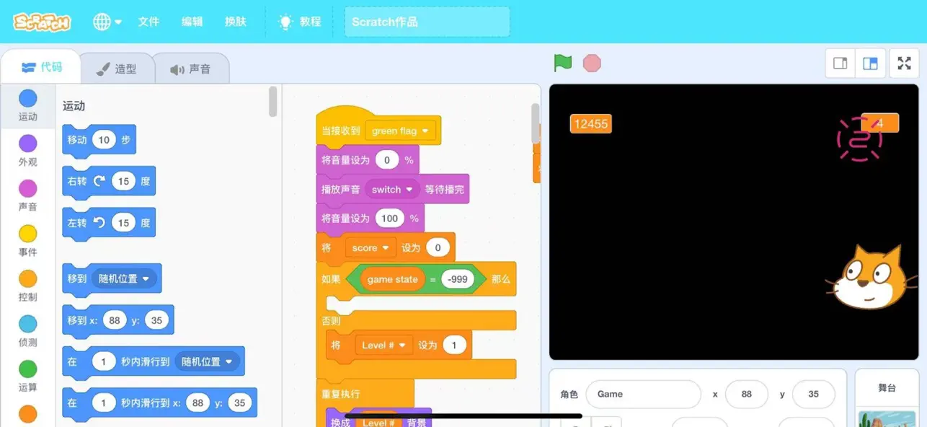Open the switch sound dropdown in 播放声音 block
This screenshot has height=427, width=927.
[x=391, y=188]
